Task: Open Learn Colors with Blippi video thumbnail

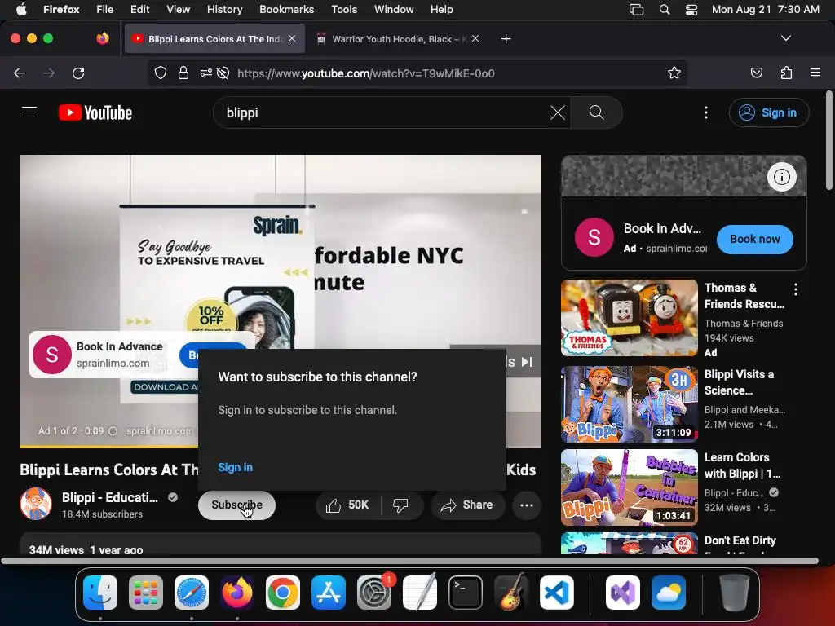Action: (629, 487)
